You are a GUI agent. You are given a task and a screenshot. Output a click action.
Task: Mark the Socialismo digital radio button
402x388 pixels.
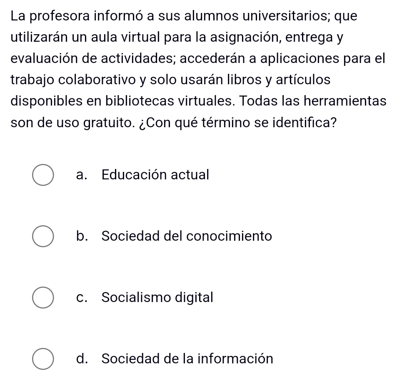(42, 298)
